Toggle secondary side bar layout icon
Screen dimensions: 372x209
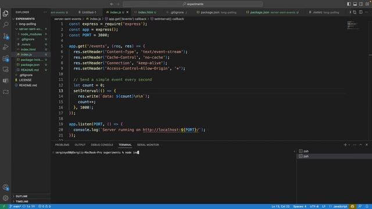(361, 4)
